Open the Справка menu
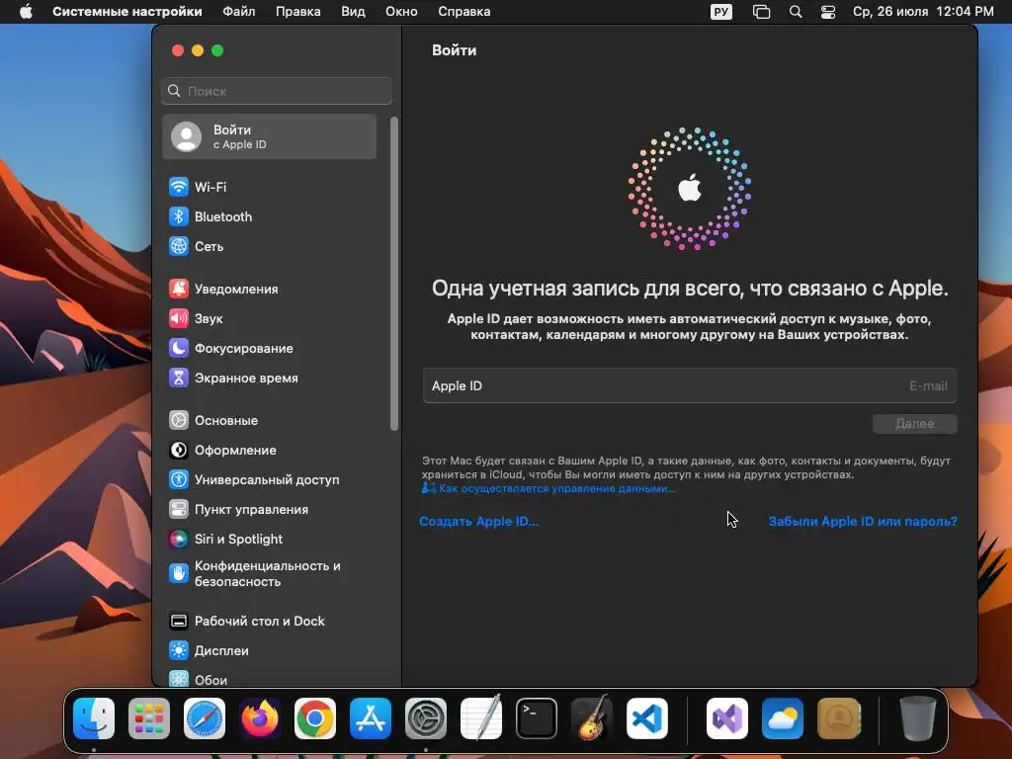 [464, 12]
